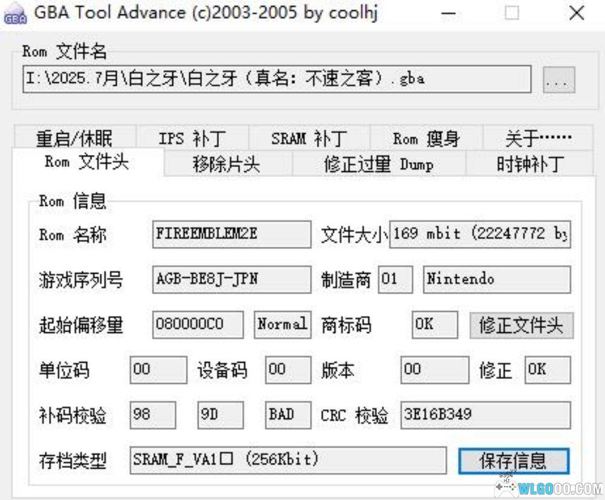Select the Rom 文件头 tab
Screen dimensions: 605x500
pyautogui.click(x=87, y=162)
